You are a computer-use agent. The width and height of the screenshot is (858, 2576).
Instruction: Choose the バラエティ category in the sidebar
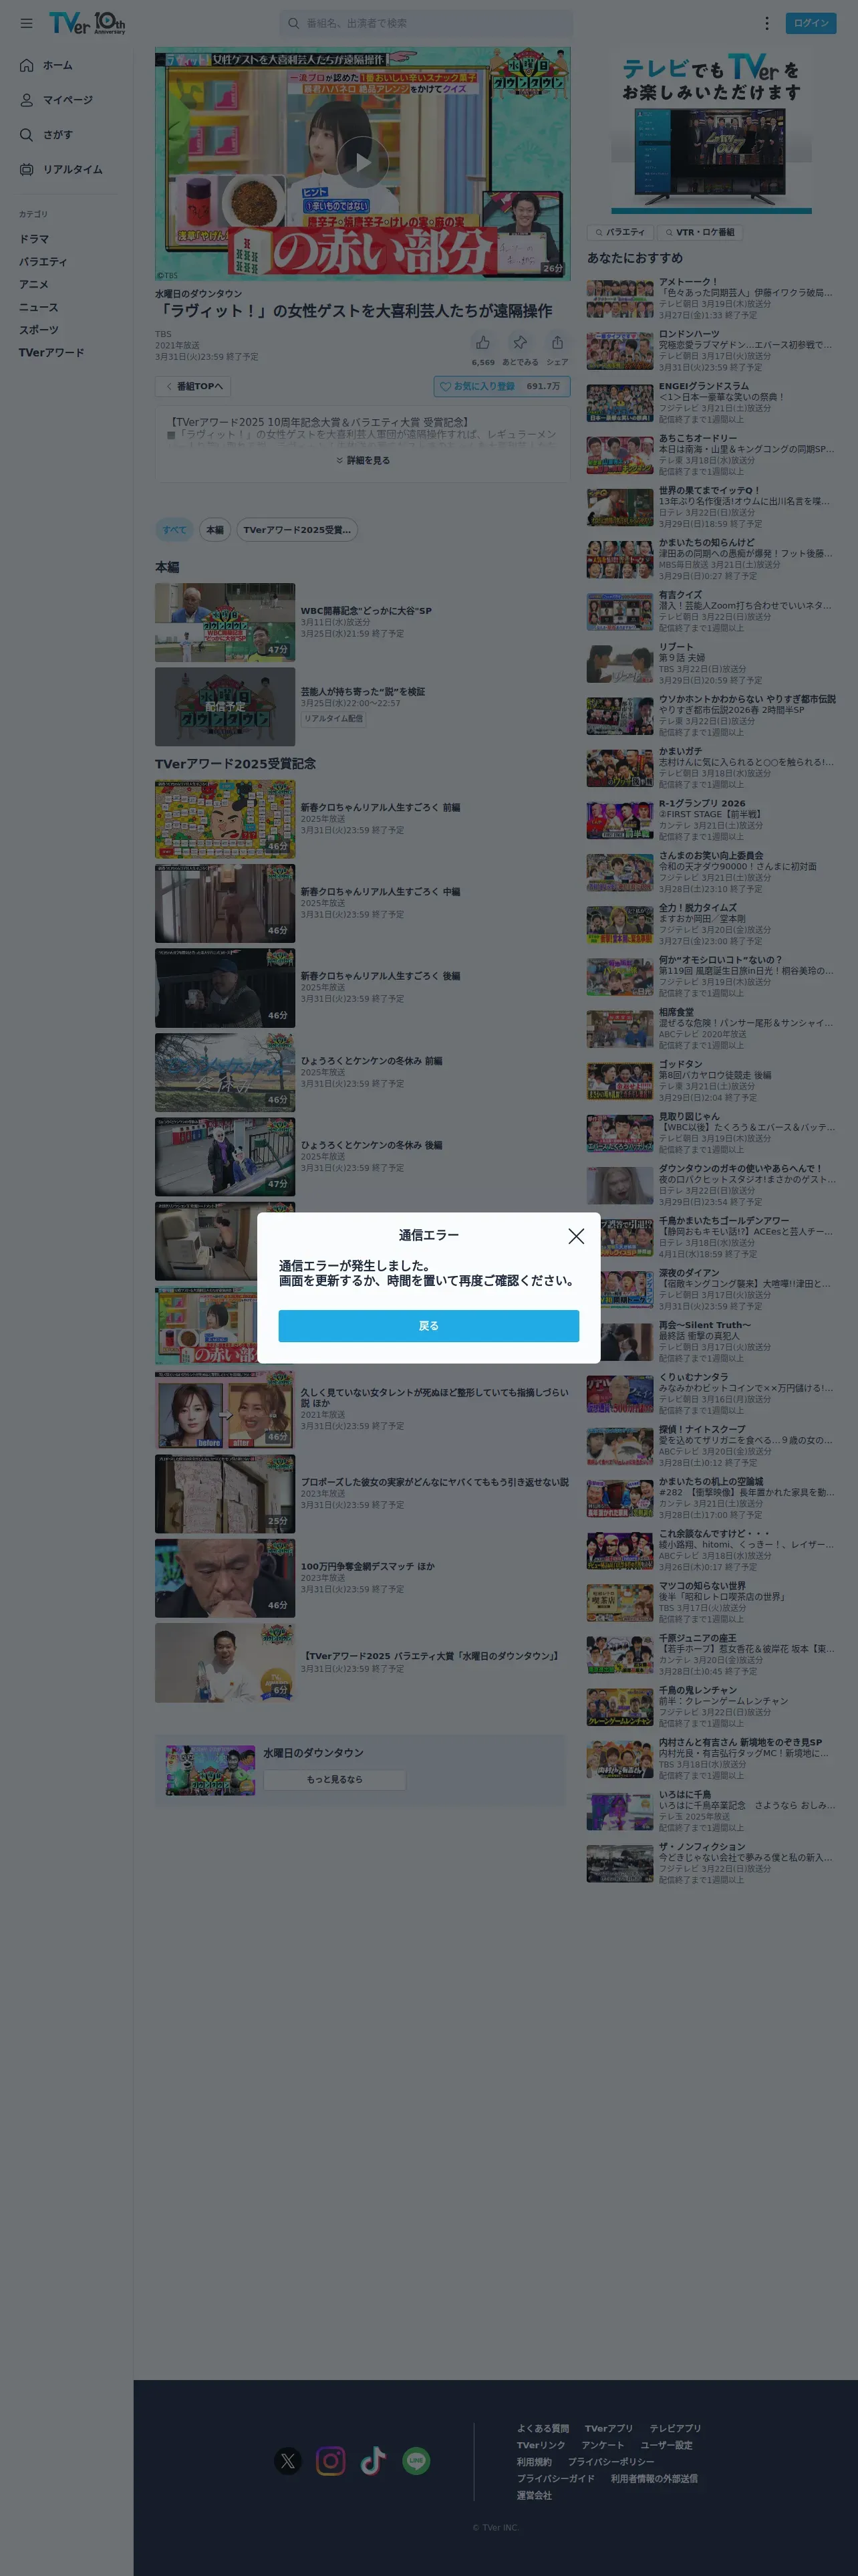[x=43, y=262]
